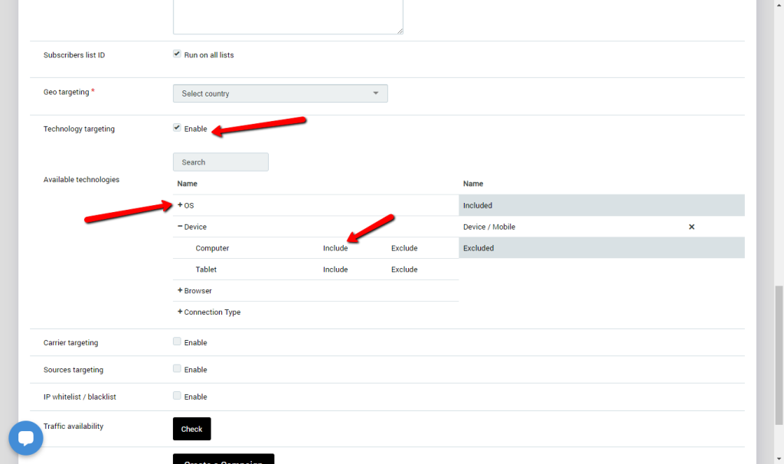784x464 pixels.
Task: Uncheck Run on all lists checkbox
Action: point(178,54)
